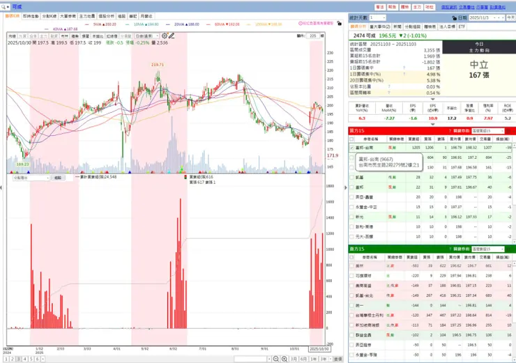Click lock icon beside moving average legend
This screenshot has width=516, height=363.
coord(340,24)
